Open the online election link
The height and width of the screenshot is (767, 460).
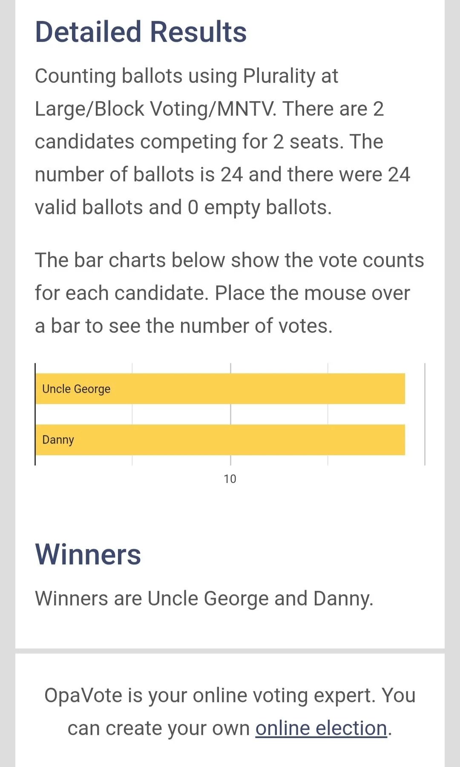(321, 728)
